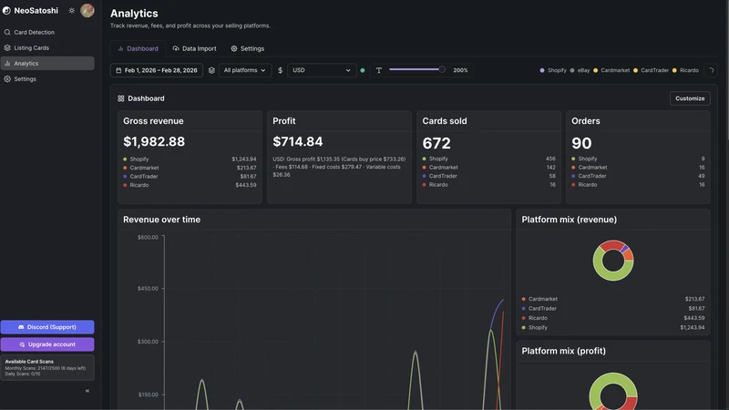Toggle Cardmarket platform legend filter
Screen dimensions: 729x410
(611, 70)
